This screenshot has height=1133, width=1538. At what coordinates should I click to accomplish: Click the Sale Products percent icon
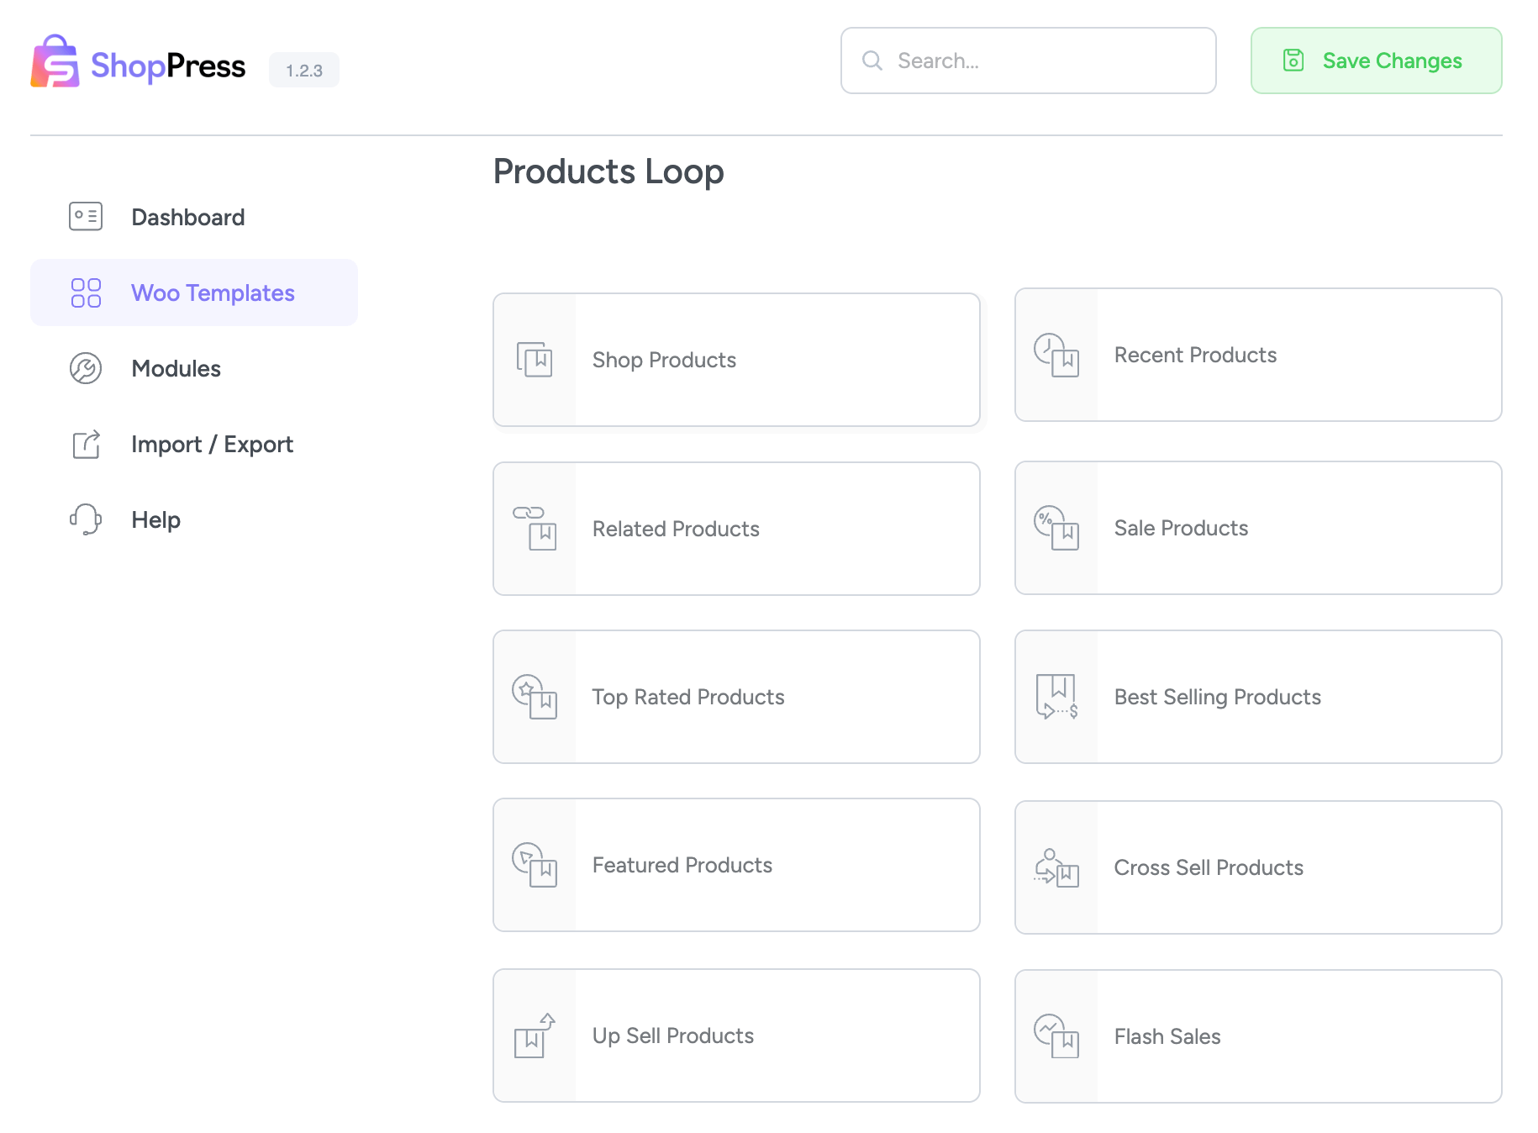point(1057,528)
